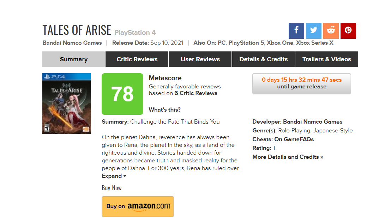Image resolution: width=367 pixels, height=218 pixels.
Task: Share the page on Twitter
Action: (x=314, y=31)
